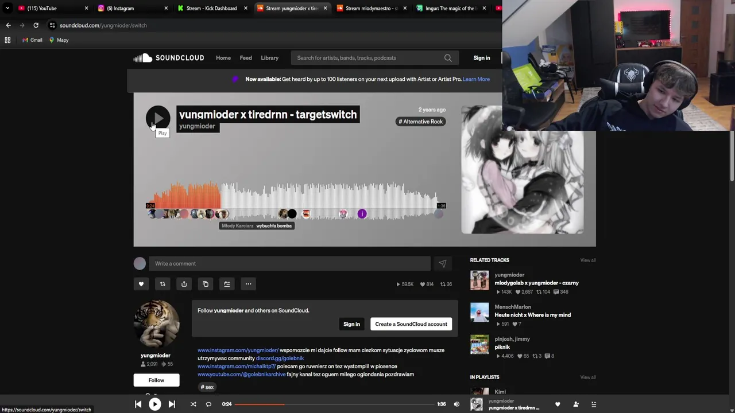Like the track with the heart icon under the comment box
This screenshot has width=735, height=413.
(141, 284)
